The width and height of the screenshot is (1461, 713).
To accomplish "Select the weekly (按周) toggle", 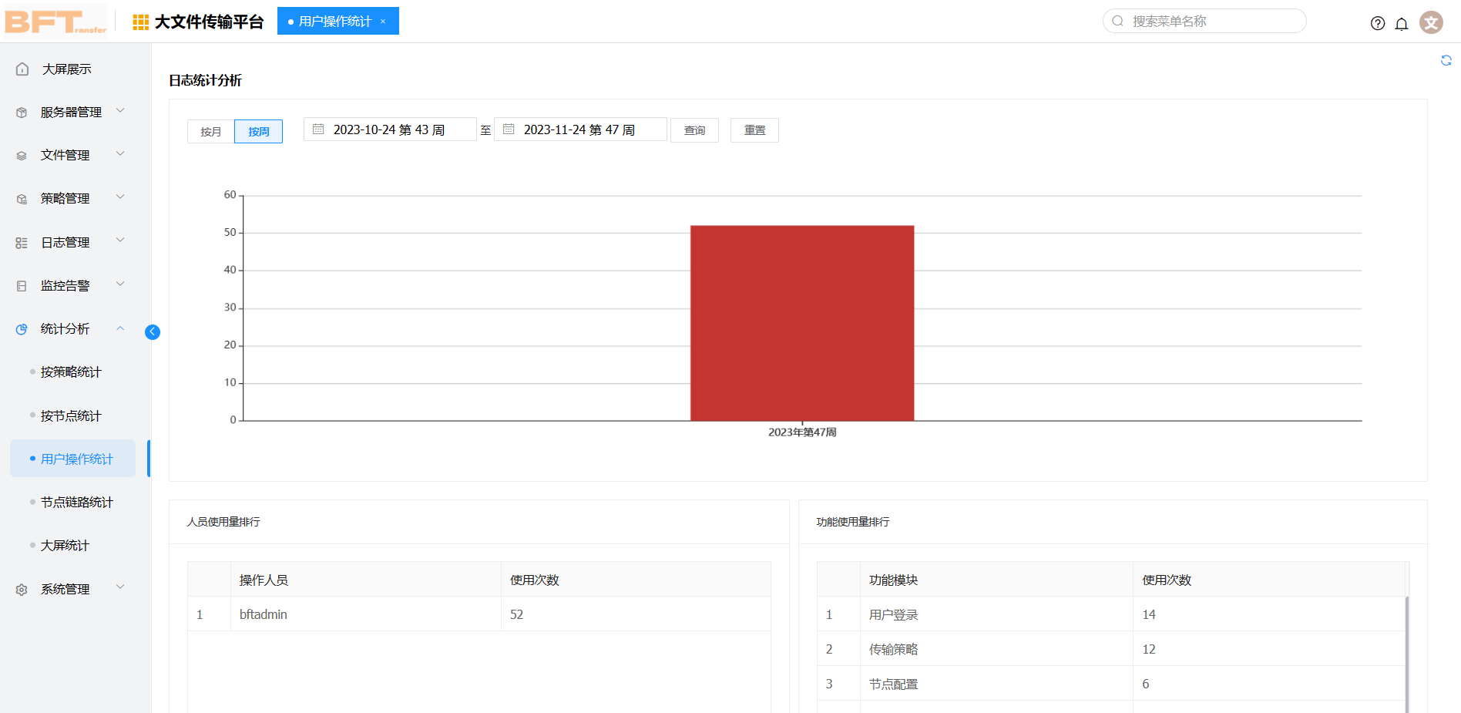I will tap(258, 132).
